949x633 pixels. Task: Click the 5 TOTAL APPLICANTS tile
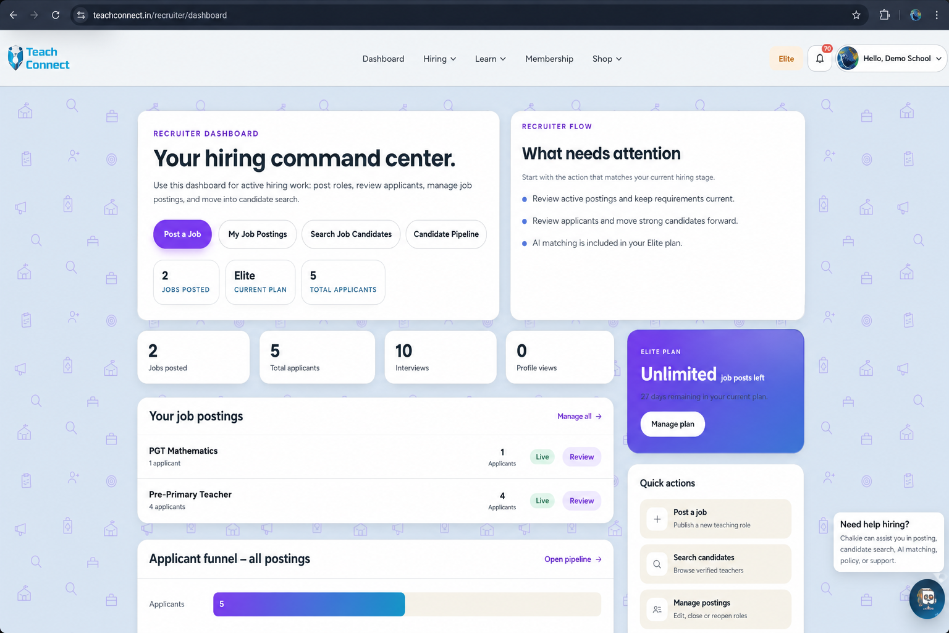(x=343, y=282)
